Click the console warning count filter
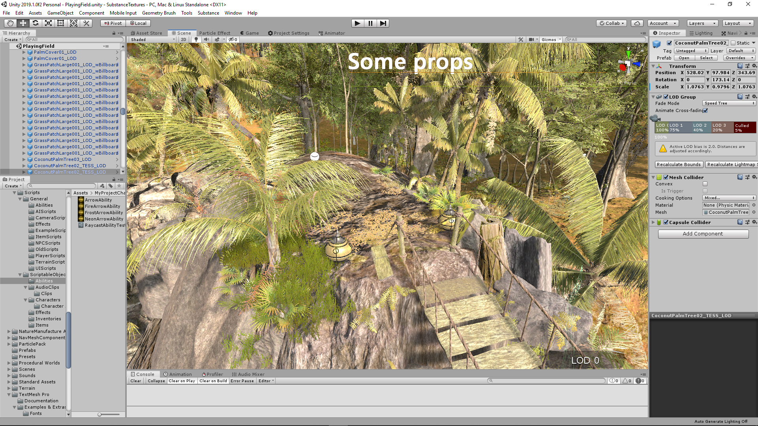This screenshot has width=758, height=426. click(x=627, y=381)
